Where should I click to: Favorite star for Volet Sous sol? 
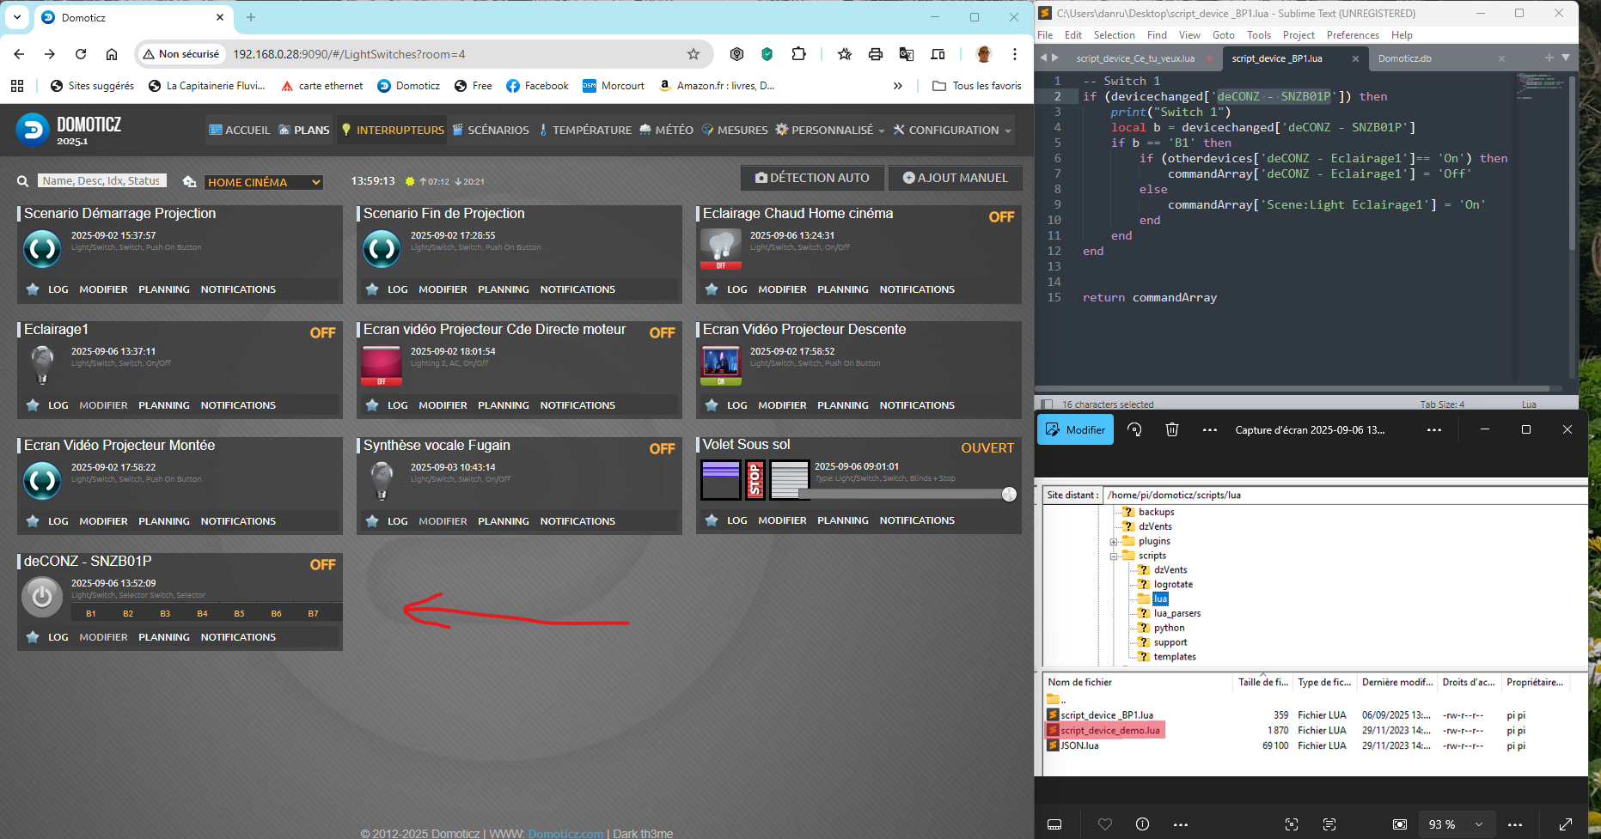[x=712, y=520]
